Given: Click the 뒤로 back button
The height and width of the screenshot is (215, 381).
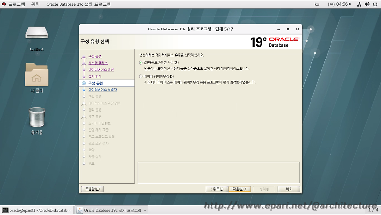Looking at the screenshot, I should (x=217, y=189).
